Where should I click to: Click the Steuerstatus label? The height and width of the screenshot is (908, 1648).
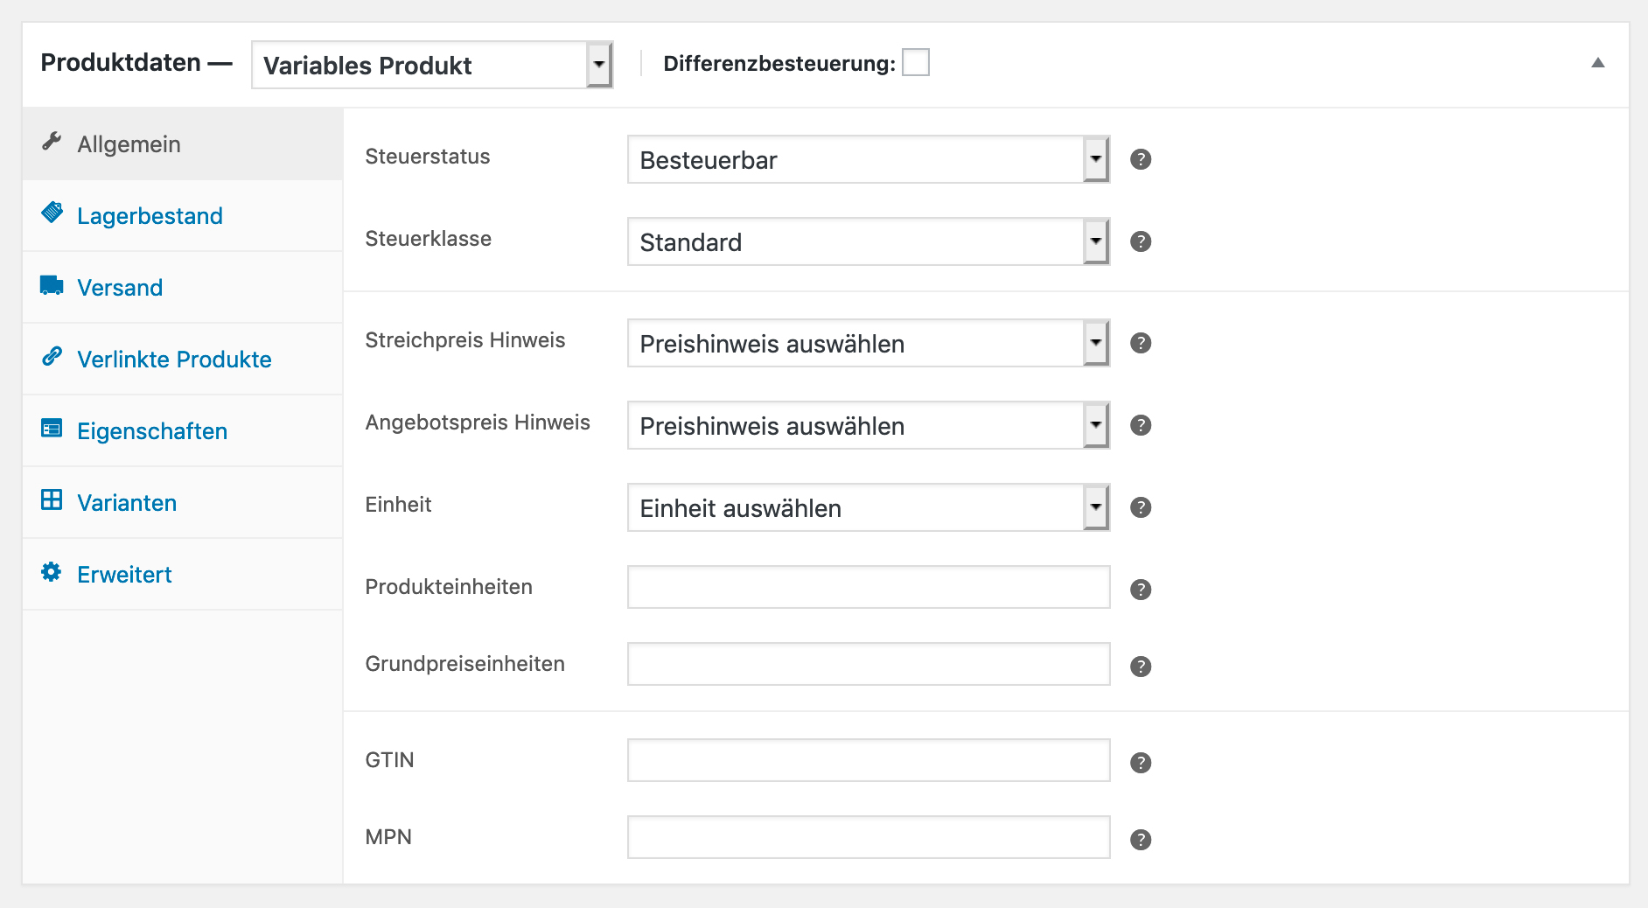[428, 157]
